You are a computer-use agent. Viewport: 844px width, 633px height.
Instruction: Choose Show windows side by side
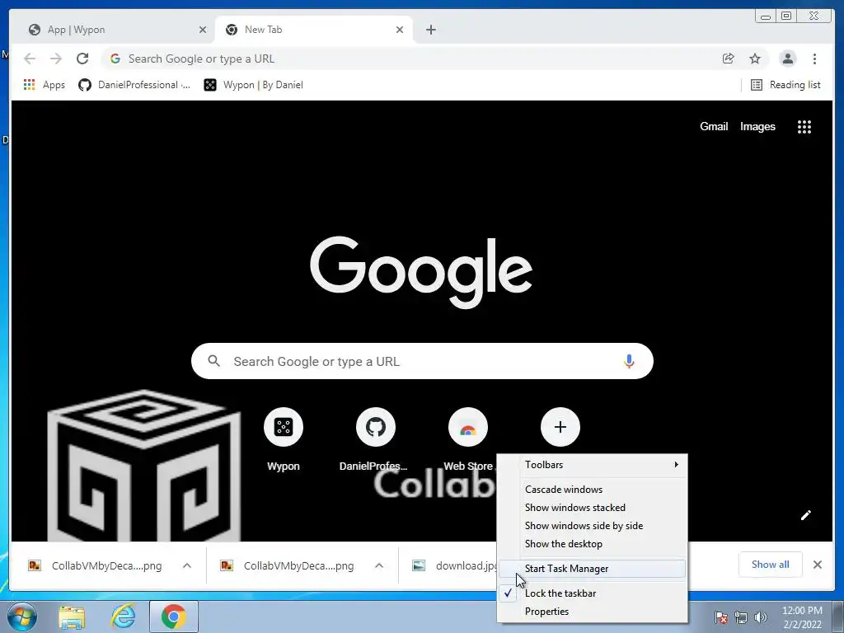coord(592,526)
